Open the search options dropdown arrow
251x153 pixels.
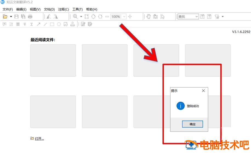[x=223, y=16]
